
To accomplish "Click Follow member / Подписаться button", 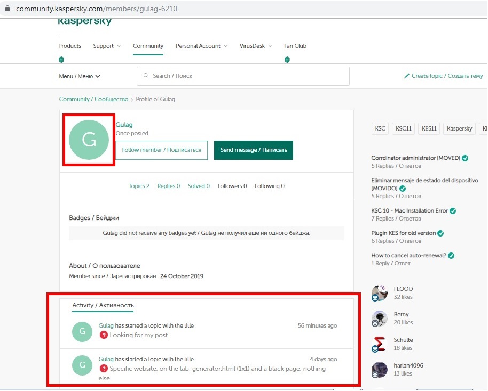I will pyautogui.click(x=162, y=150).
